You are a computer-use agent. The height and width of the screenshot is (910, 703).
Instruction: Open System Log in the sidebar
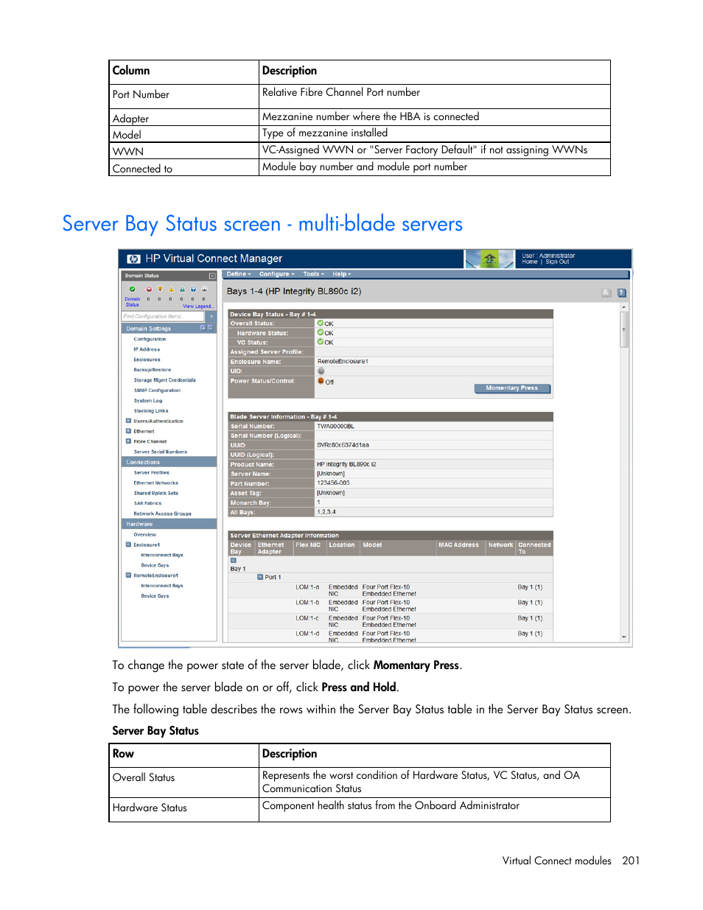[x=148, y=401]
